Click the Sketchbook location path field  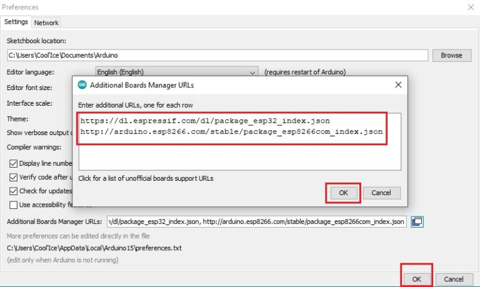[x=217, y=56]
